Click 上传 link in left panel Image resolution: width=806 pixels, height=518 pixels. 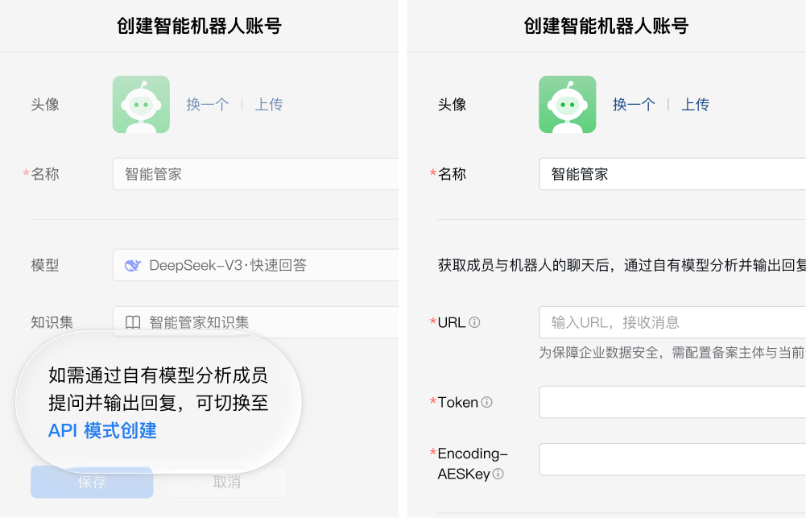click(x=269, y=105)
